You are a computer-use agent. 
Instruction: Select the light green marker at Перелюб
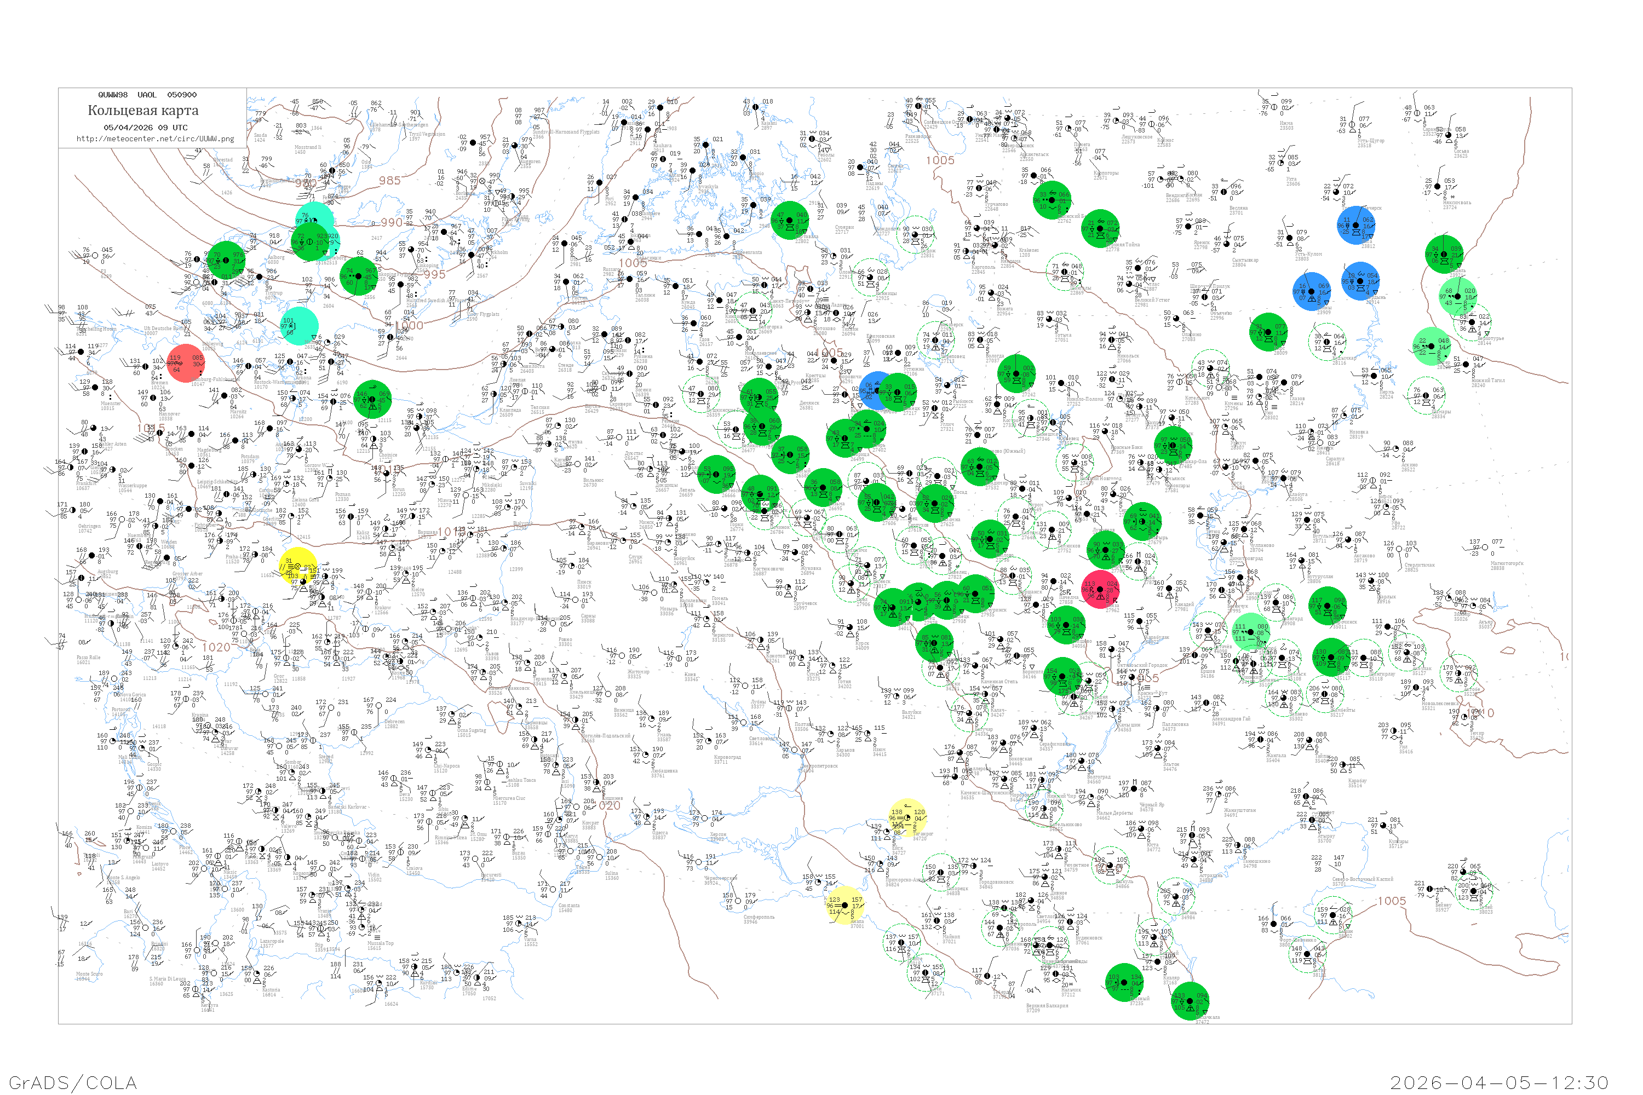1250,632
